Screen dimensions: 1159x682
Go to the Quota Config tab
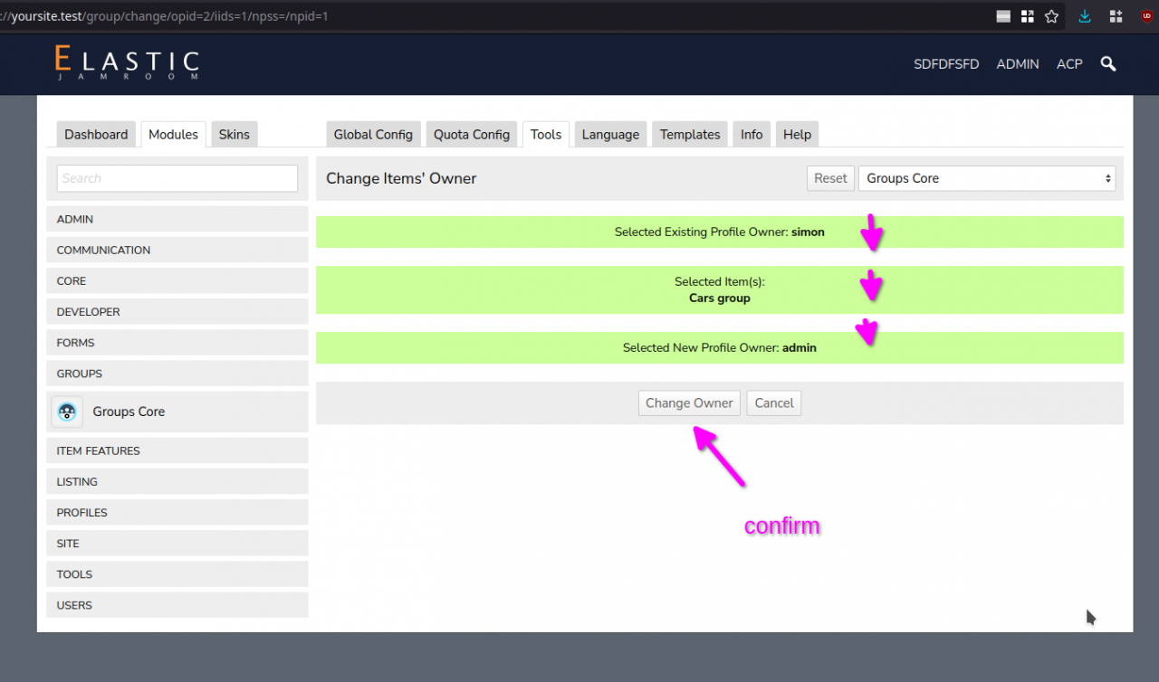tap(471, 134)
